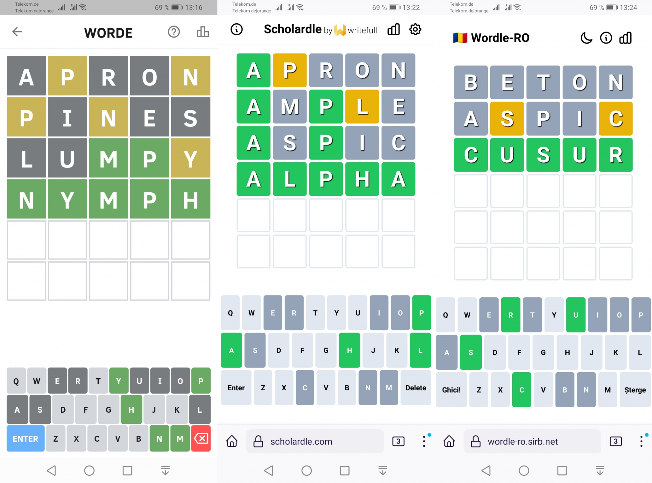This screenshot has width=652, height=483.
Task: Open Scholardle settings gear
Action: pyautogui.click(x=415, y=29)
